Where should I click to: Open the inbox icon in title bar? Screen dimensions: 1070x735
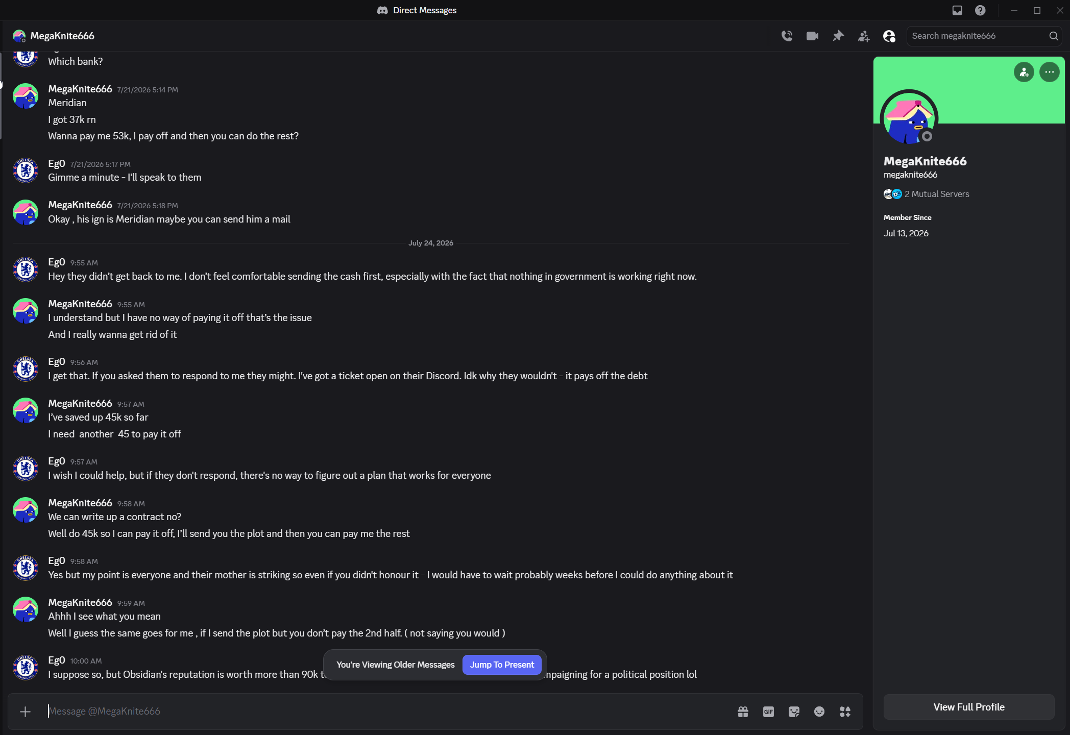click(x=957, y=10)
